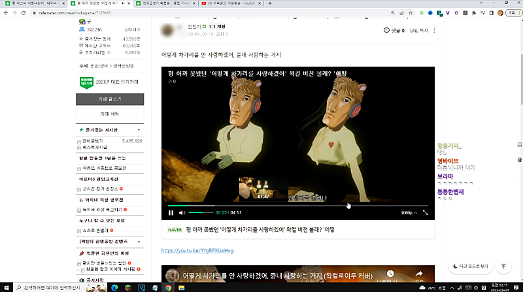The image size is (523, 292).
Task: Open the 1080p quality dropdown
Action: tap(409, 213)
